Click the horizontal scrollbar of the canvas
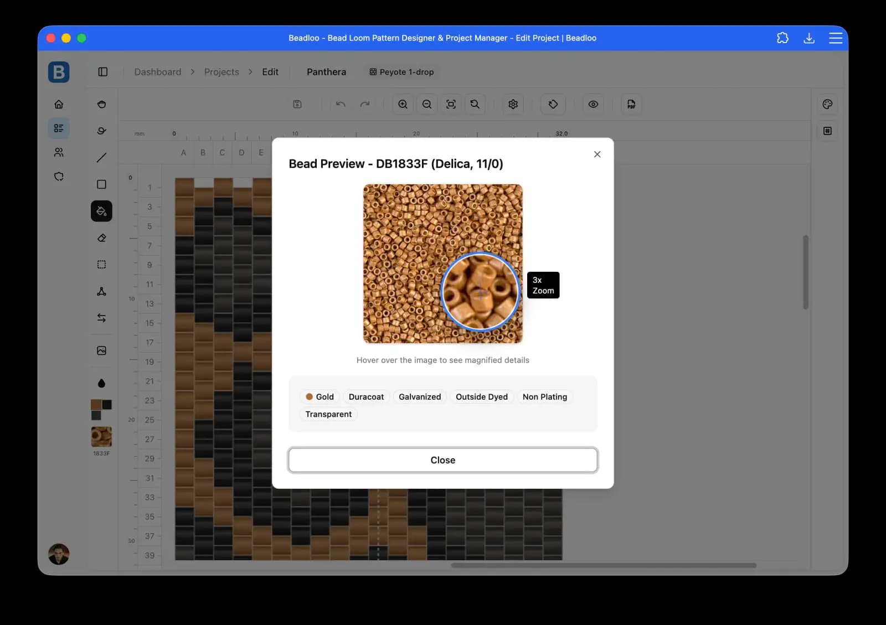The width and height of the screenshot is (886, 625). click(x=604, y=565)
